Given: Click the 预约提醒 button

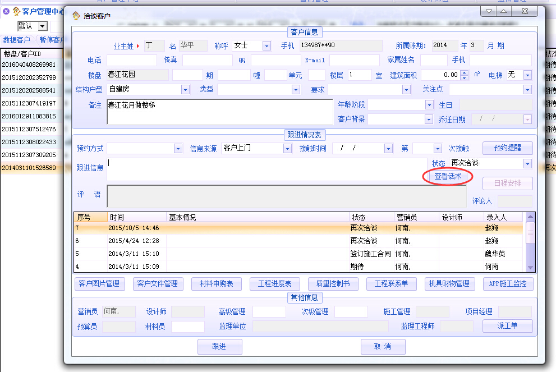Looking at the screenshot, I should click(x=507, y=148).
